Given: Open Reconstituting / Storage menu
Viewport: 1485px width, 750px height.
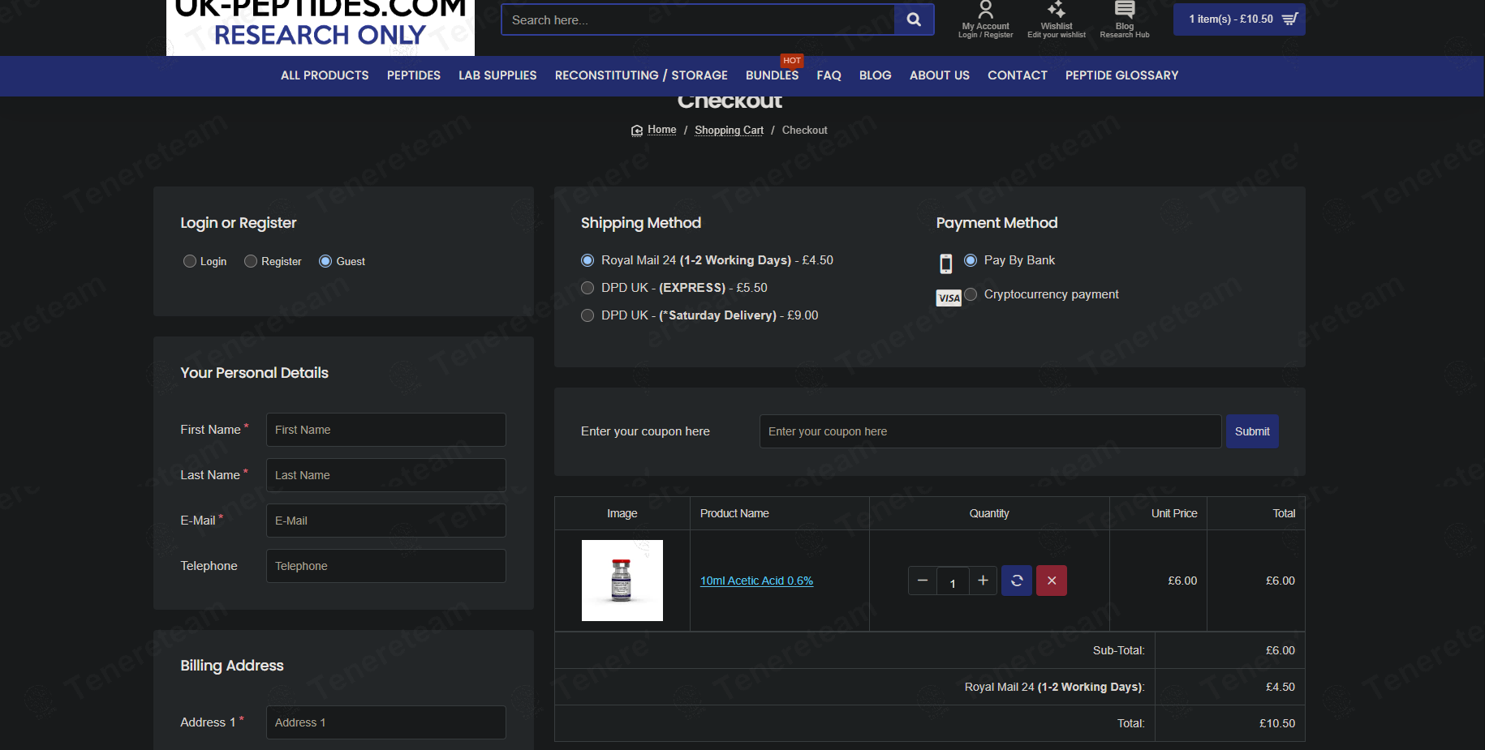Looking at the screenshot, I should 641,75.
